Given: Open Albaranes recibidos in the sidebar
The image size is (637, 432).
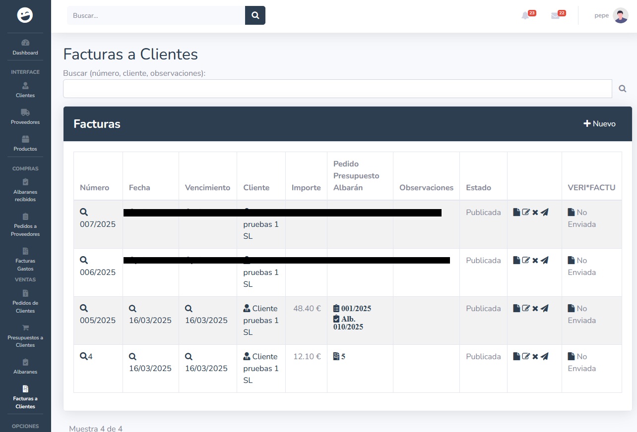Looking at the screenshot, I should coord(25,190).
